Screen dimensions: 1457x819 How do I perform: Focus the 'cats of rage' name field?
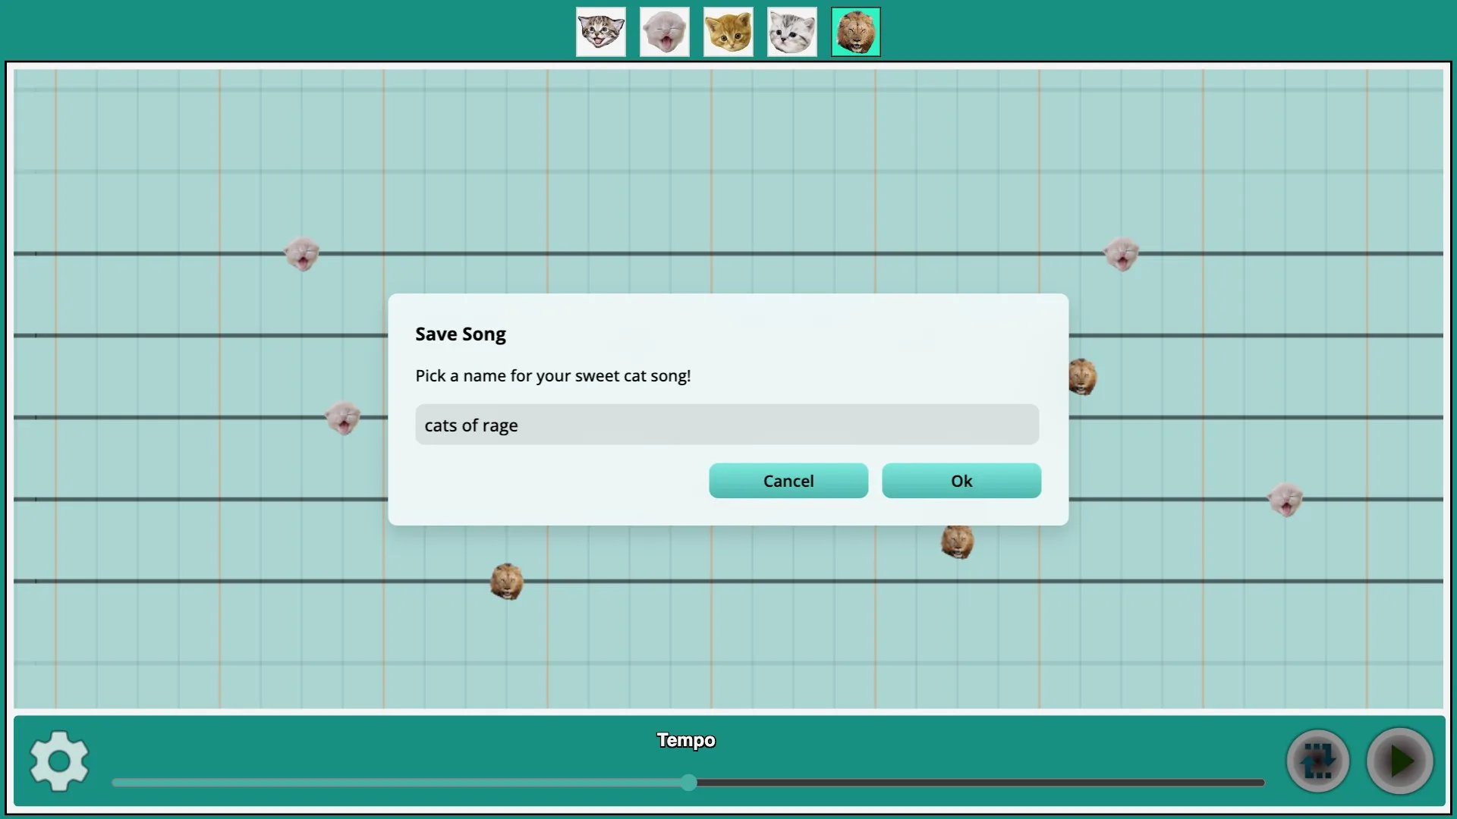coord(727,425)
